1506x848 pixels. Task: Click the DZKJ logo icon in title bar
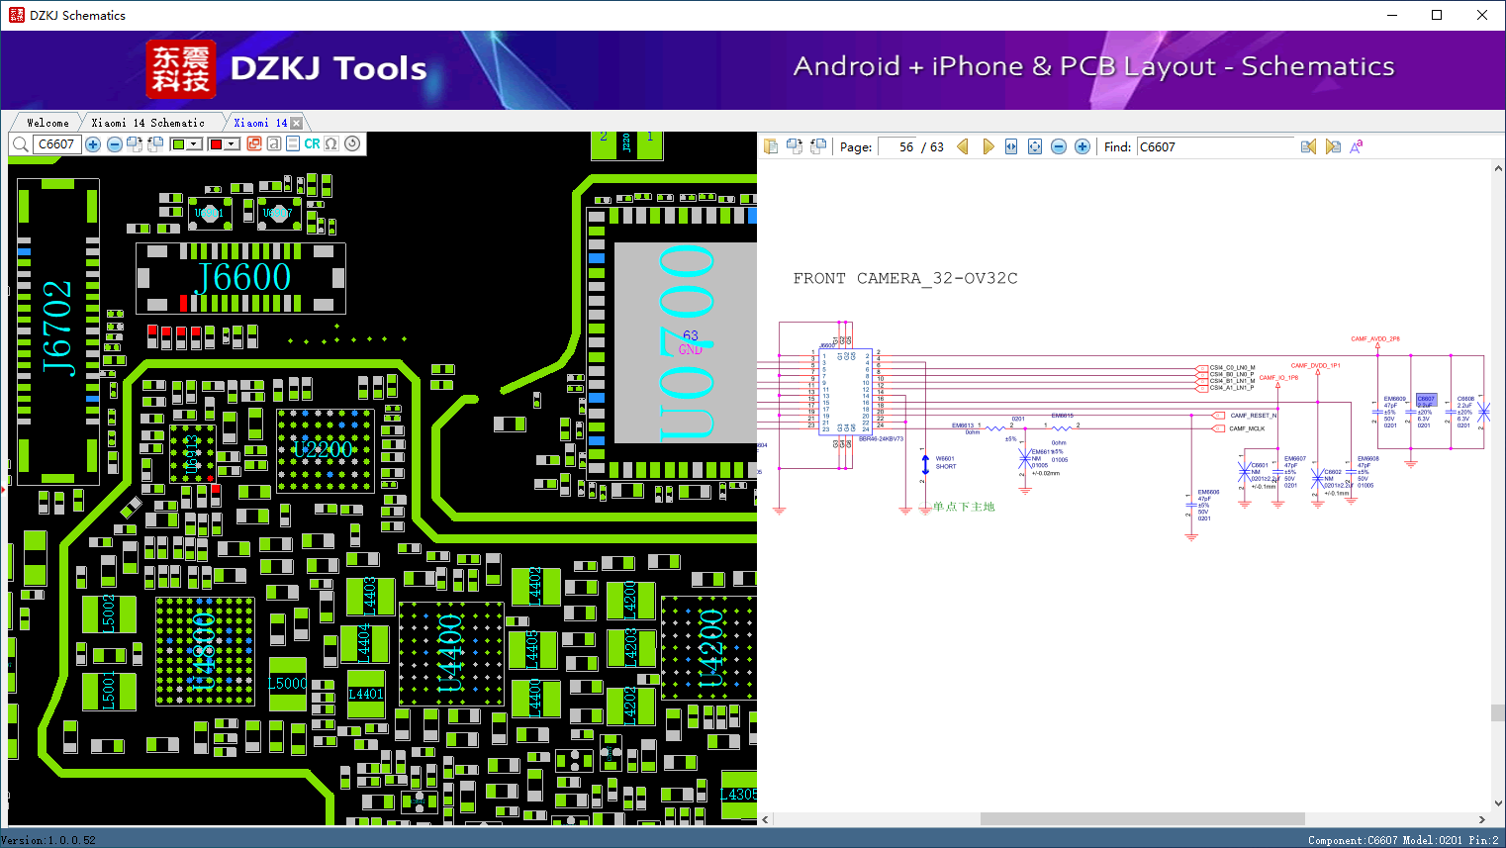click(16, 15)
